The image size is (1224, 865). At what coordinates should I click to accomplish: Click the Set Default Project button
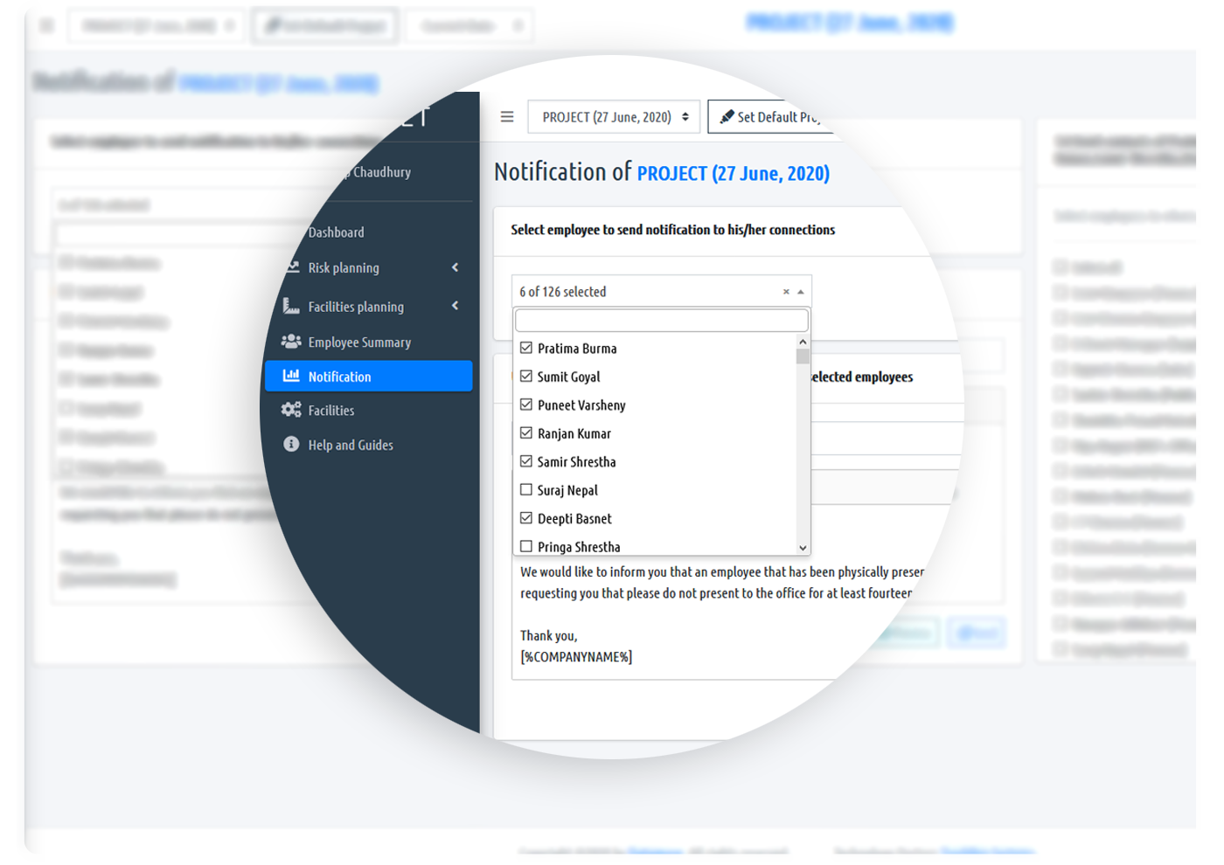coord(769,117)
